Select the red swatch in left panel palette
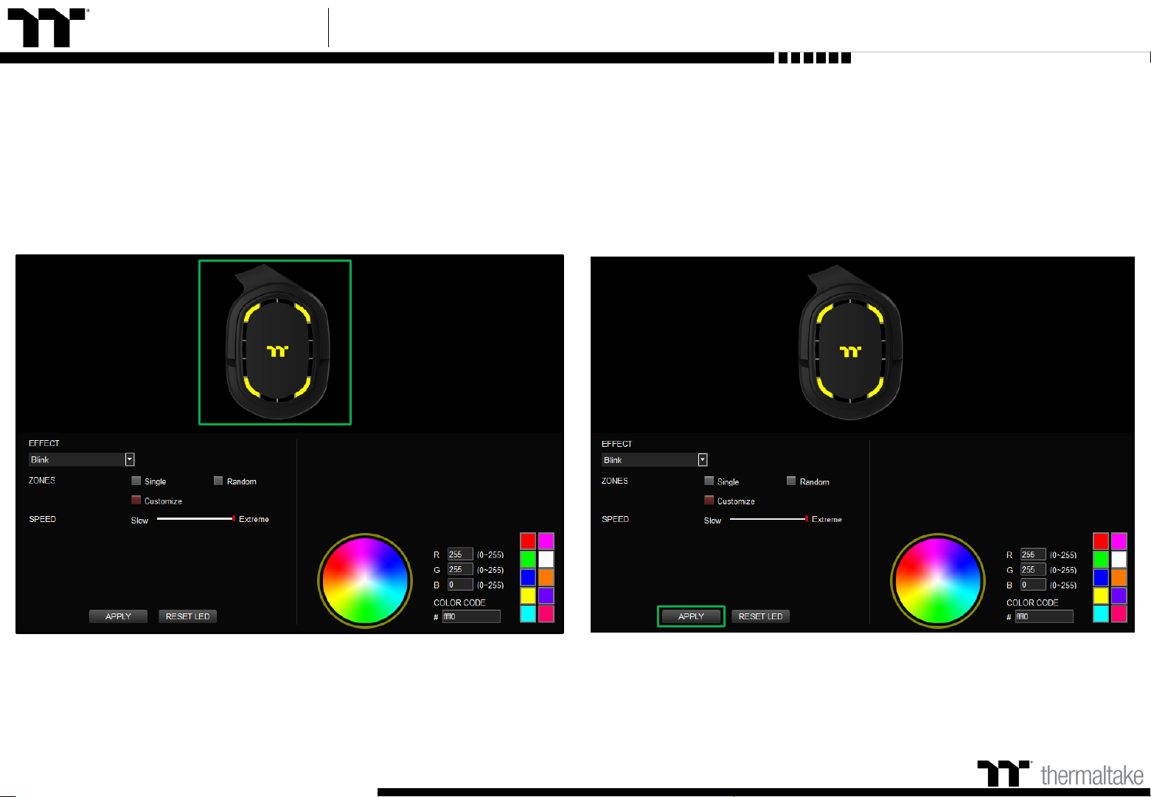The width and height of the screenshot is (1151, 797). click(x=528, y=541)
